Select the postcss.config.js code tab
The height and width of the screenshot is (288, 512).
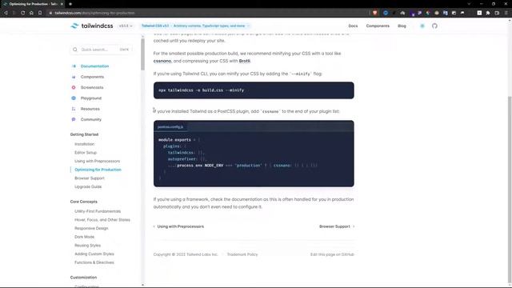(170, 126)
